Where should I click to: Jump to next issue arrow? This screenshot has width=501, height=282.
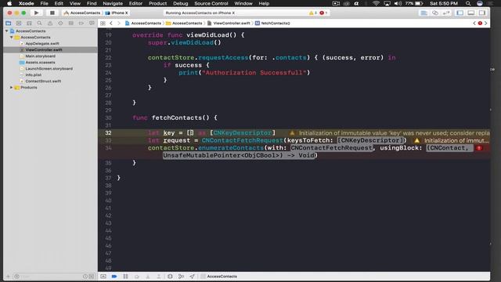pyautogui.click(x=485, y=23)
